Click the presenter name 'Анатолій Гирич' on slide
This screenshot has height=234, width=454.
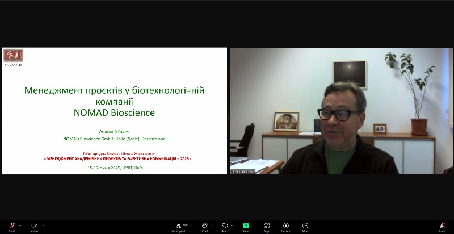[115, 131]
